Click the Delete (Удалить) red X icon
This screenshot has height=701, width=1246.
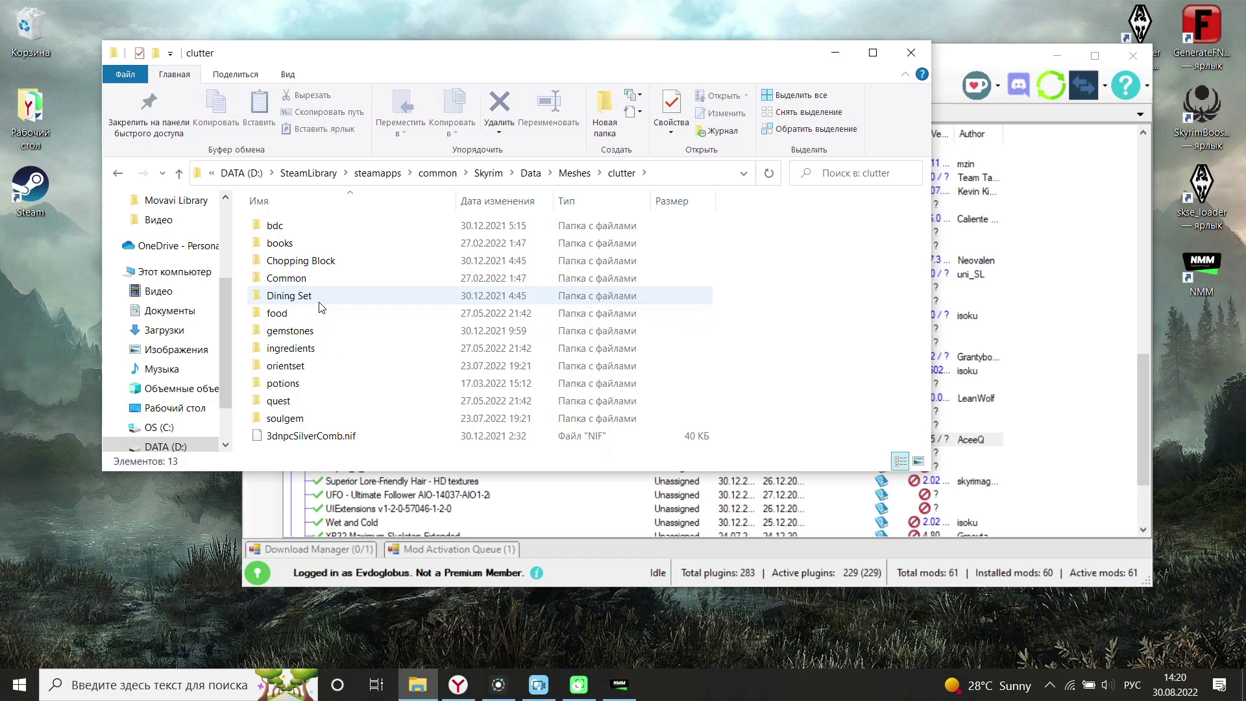[x=499, y=103]
